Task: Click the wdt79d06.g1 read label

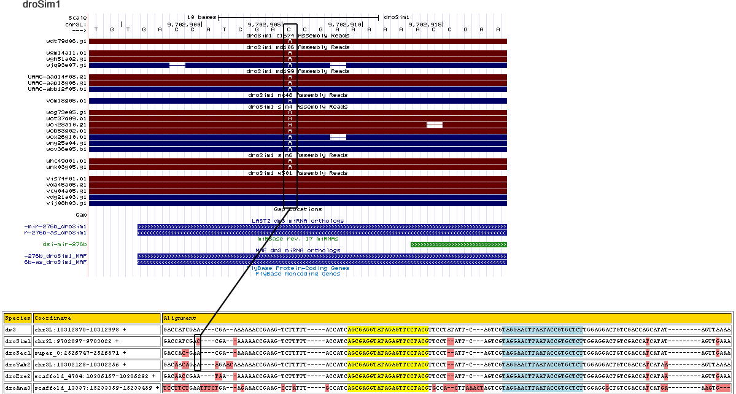Action: coord(66,41)
